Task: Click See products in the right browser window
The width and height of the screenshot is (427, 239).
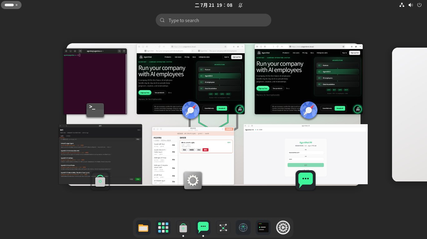Action: (x=277, y=88)
